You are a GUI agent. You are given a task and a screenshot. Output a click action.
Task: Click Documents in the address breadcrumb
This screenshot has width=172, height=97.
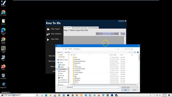tap(77, 49)
